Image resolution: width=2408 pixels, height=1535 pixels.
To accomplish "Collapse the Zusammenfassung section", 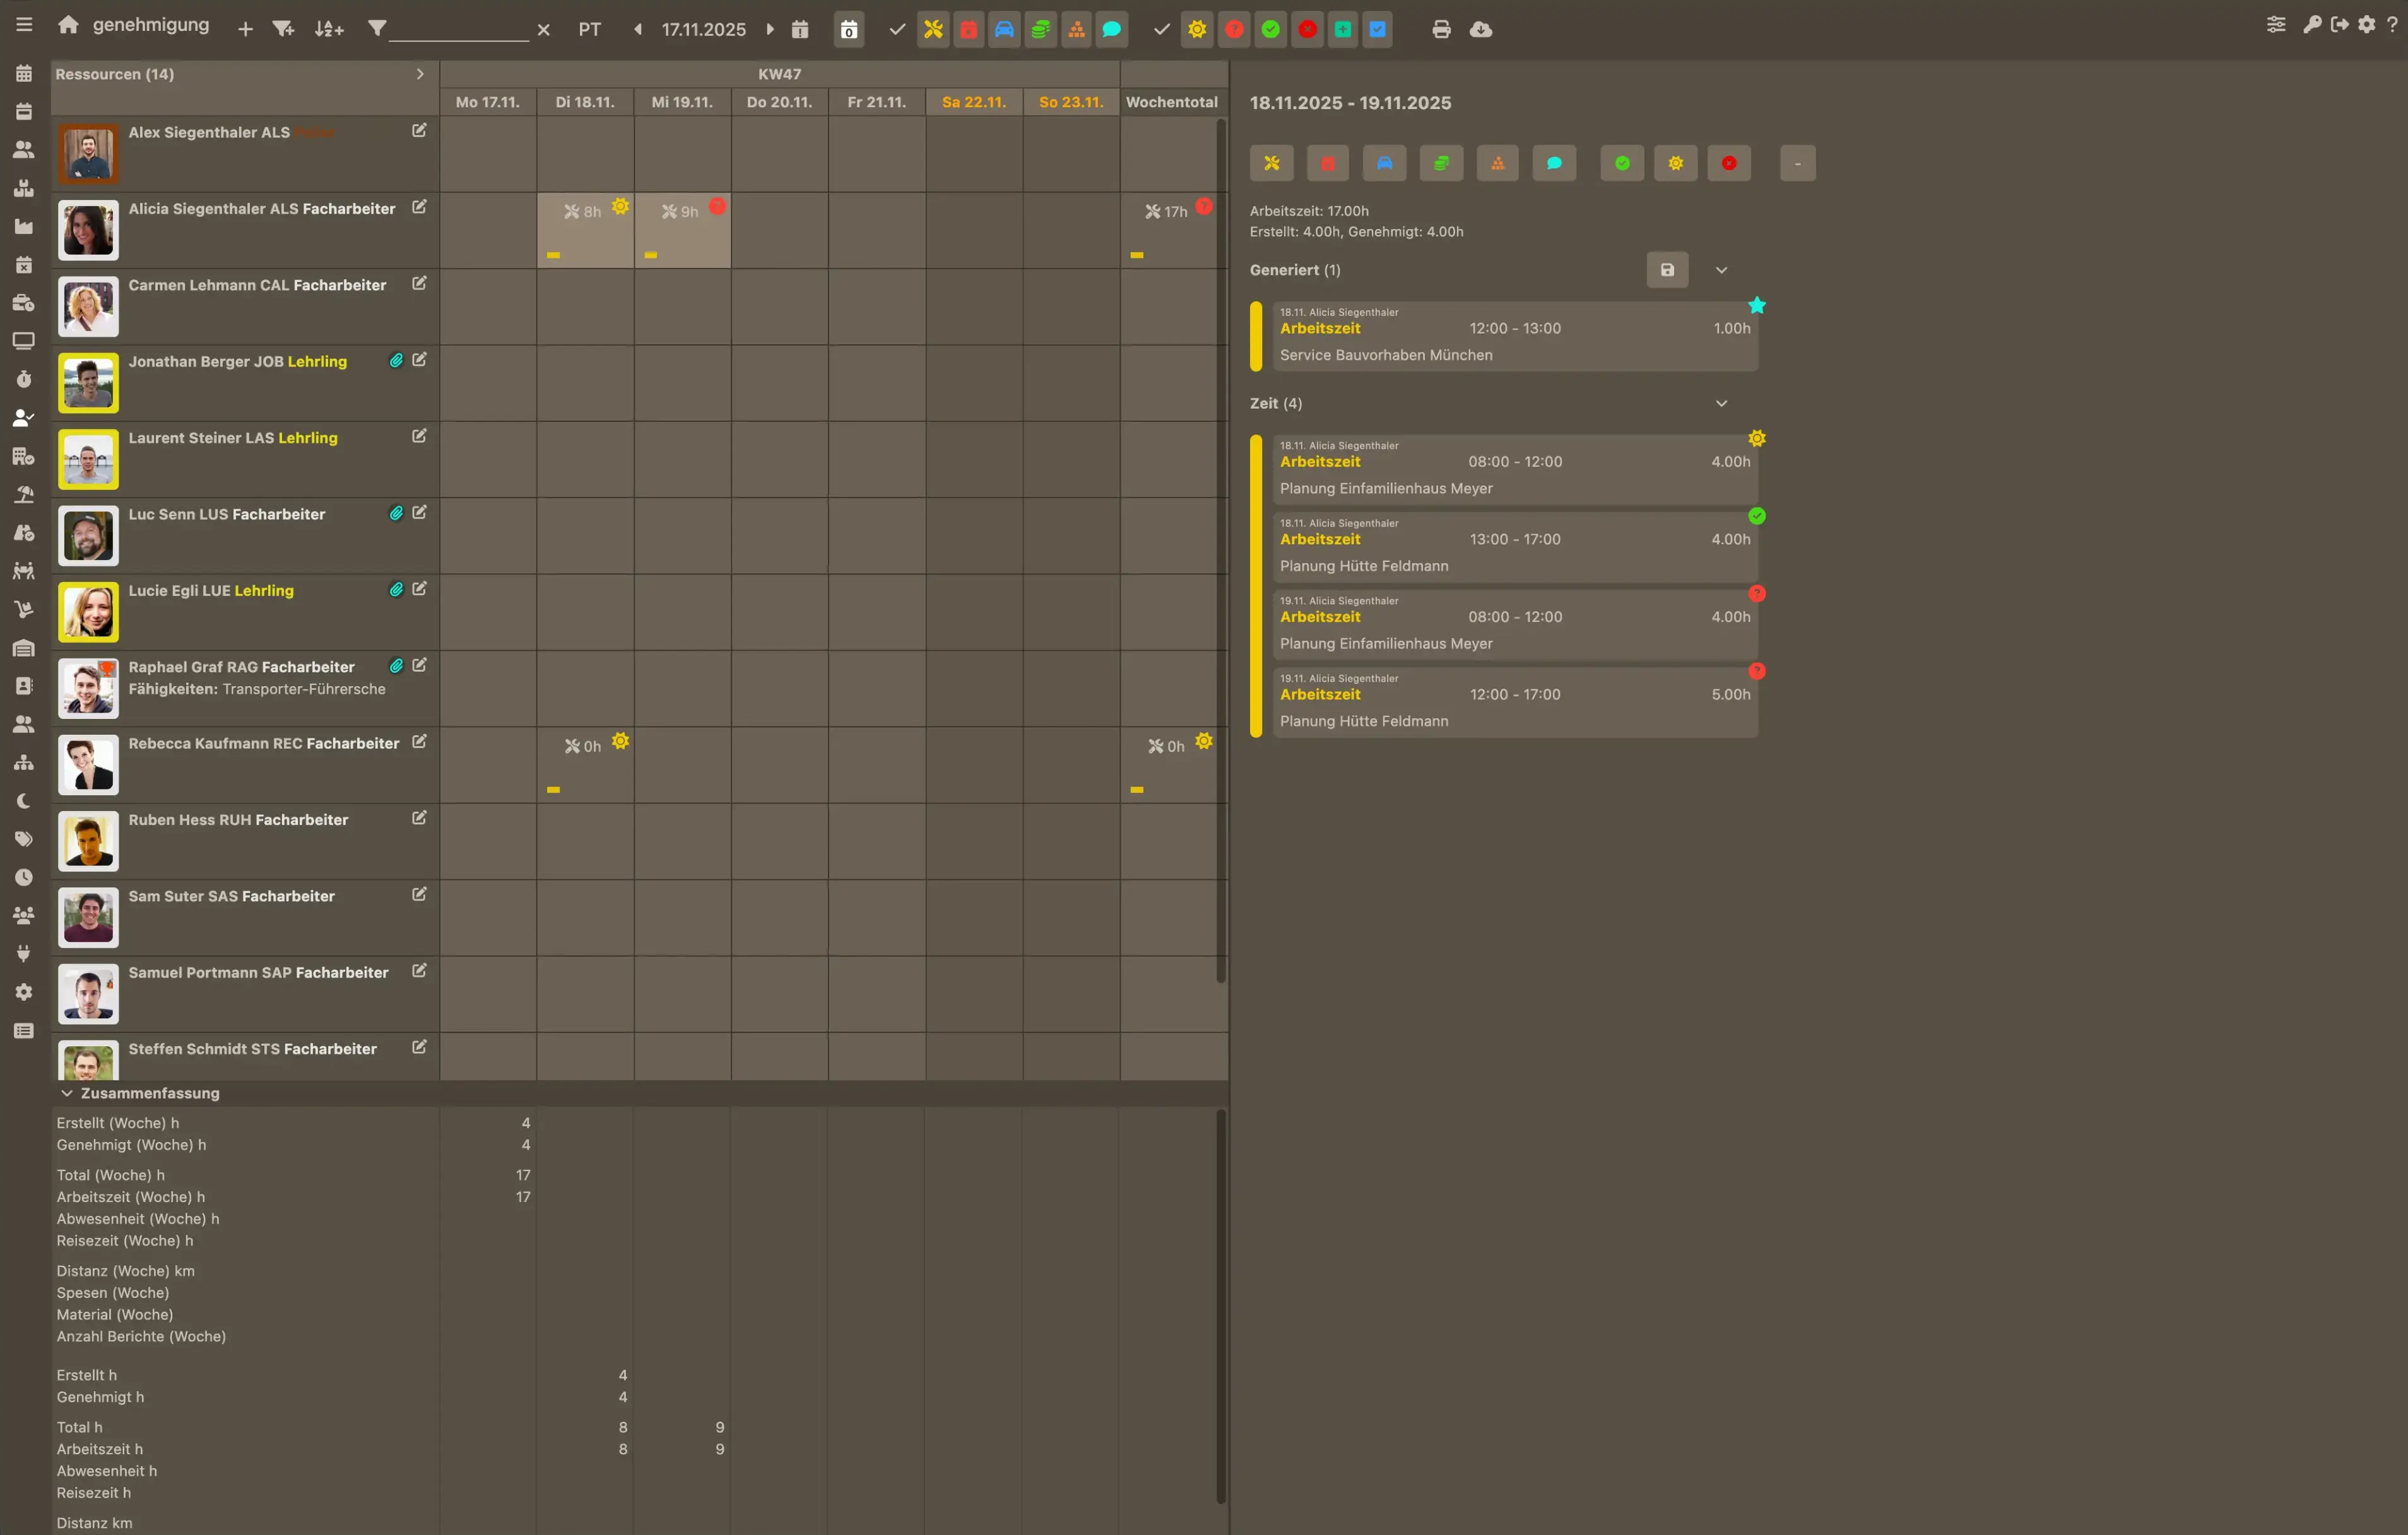I will (x=67, y=1094).
